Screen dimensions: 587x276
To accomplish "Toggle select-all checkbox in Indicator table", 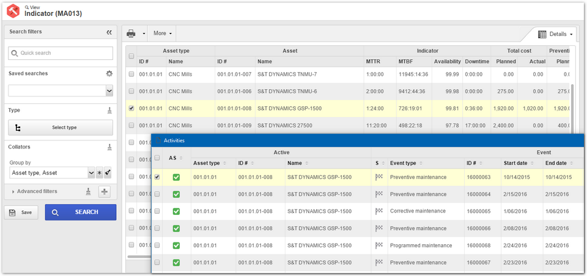I will 131,56.
